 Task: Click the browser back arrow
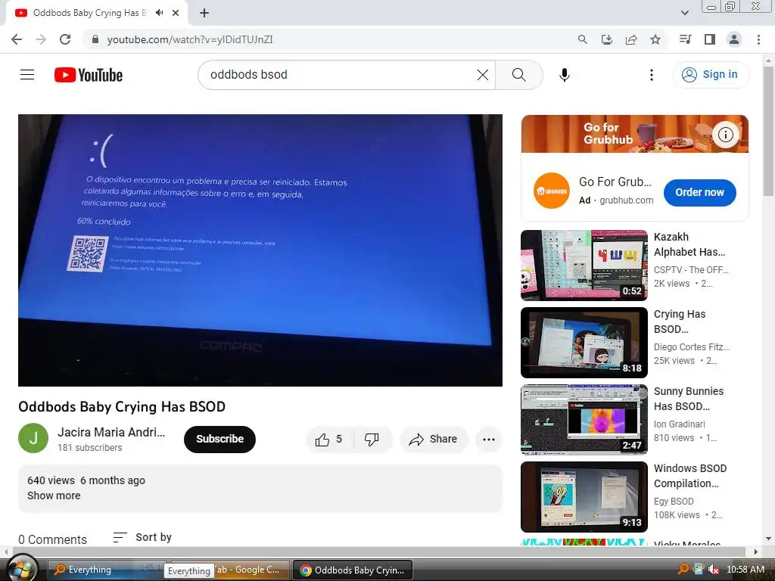17,39
